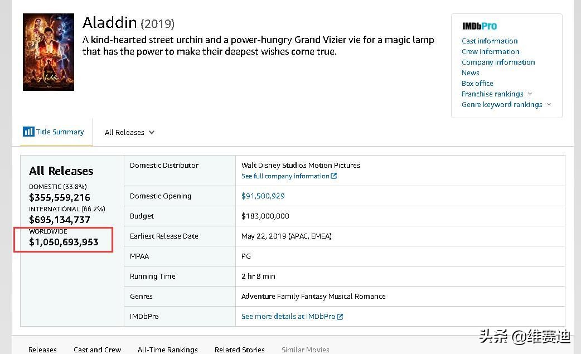Click the worldwide total $1,050,693,953
This screenshot has width=581, height=354.
coord(64,242)
